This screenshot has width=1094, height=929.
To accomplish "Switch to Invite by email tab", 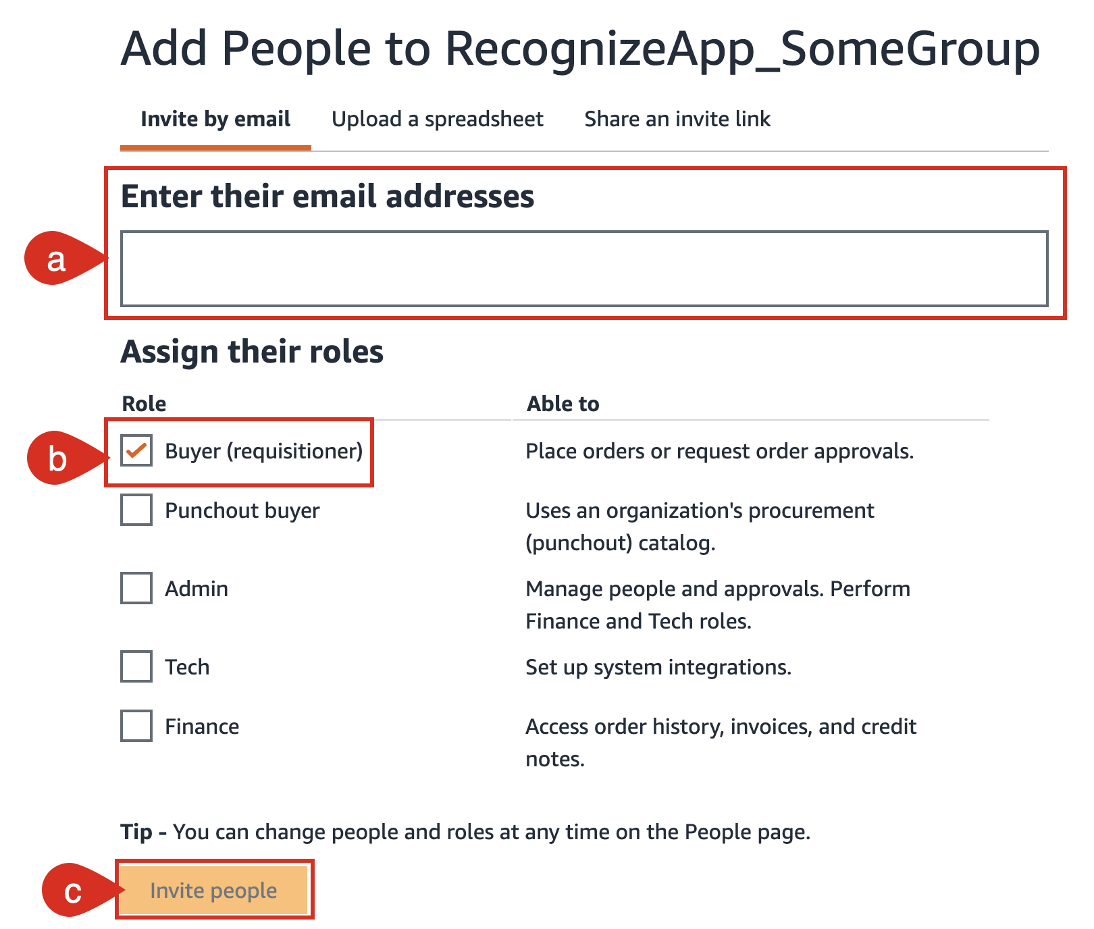I will [215, 120].
